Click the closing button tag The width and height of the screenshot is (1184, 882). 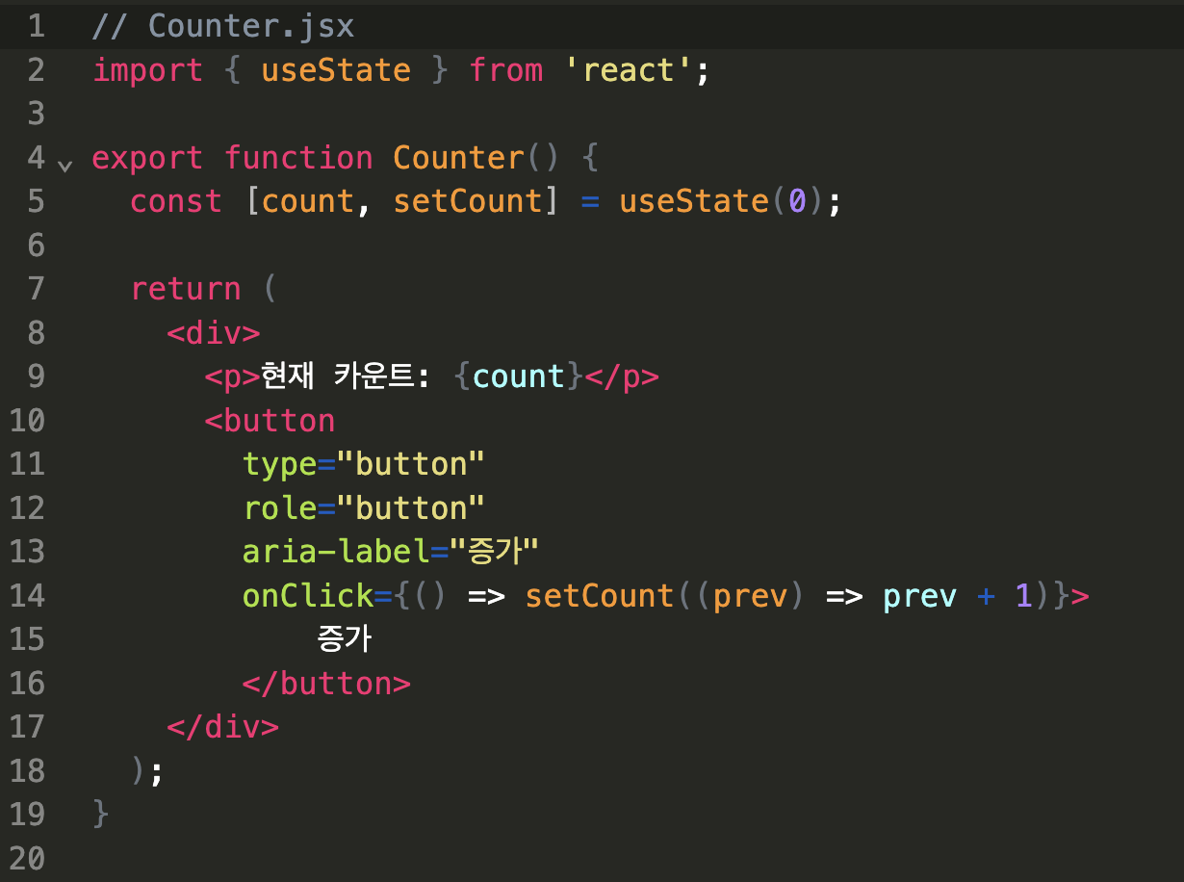coord(326,684)
